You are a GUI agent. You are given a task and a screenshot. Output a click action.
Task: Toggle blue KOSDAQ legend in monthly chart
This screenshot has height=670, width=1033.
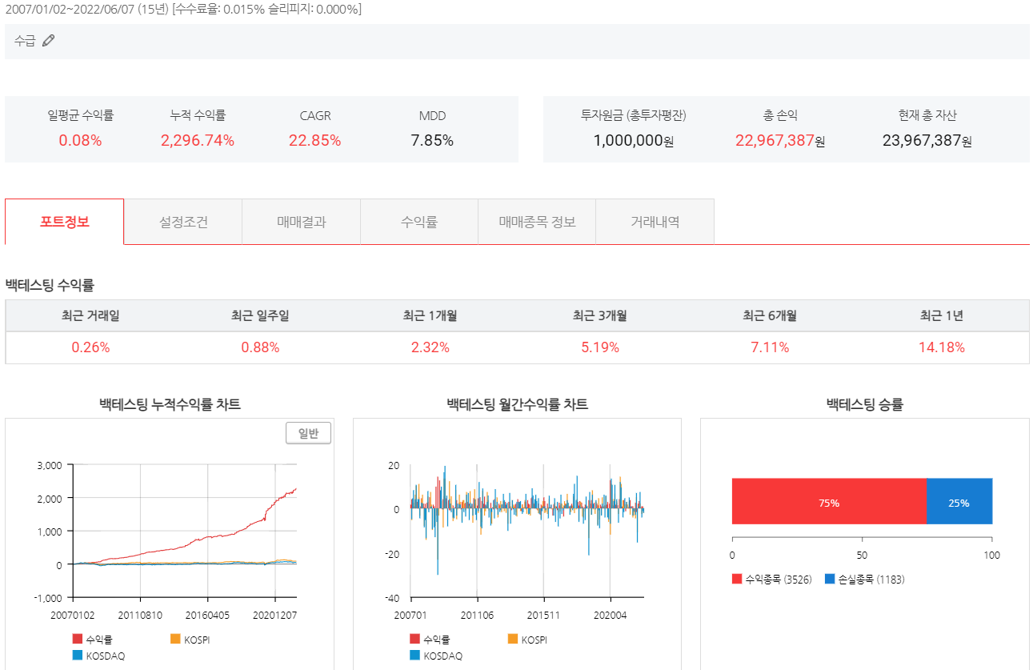(436, 656)
